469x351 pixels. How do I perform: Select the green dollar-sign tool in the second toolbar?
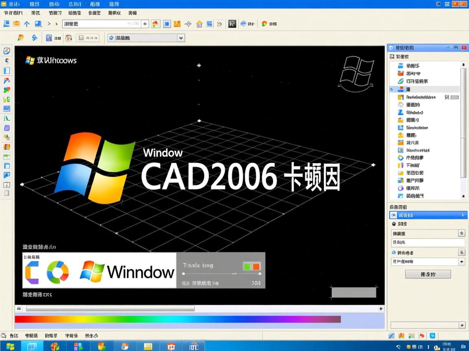tap(35, 37)
